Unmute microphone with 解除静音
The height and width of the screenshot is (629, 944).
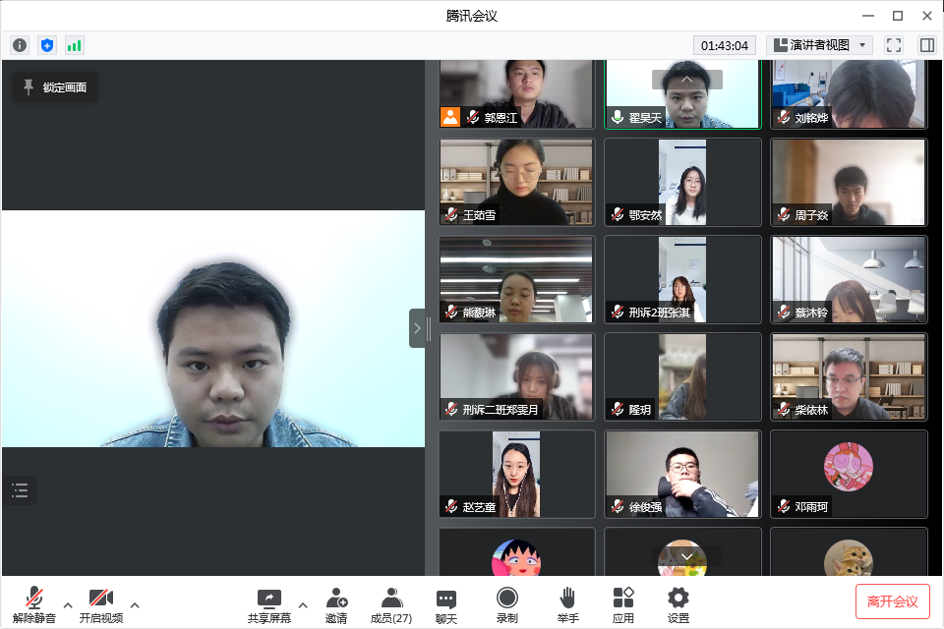34,605
